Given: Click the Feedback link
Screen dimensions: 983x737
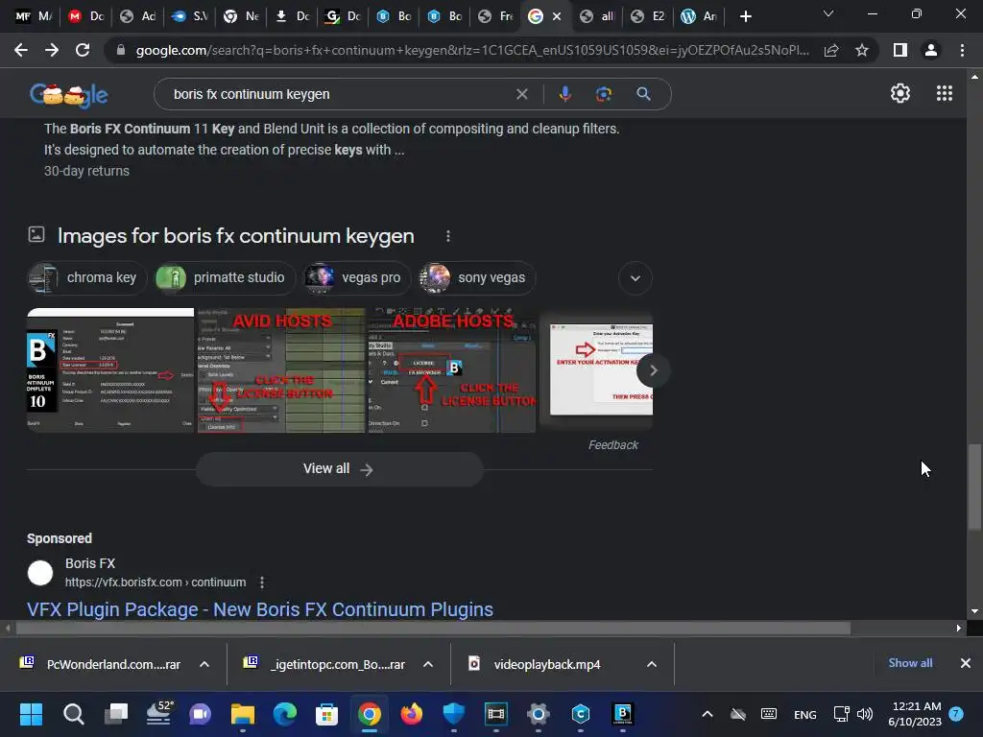Looking at the screenshot, I should (x=613, y=445).
